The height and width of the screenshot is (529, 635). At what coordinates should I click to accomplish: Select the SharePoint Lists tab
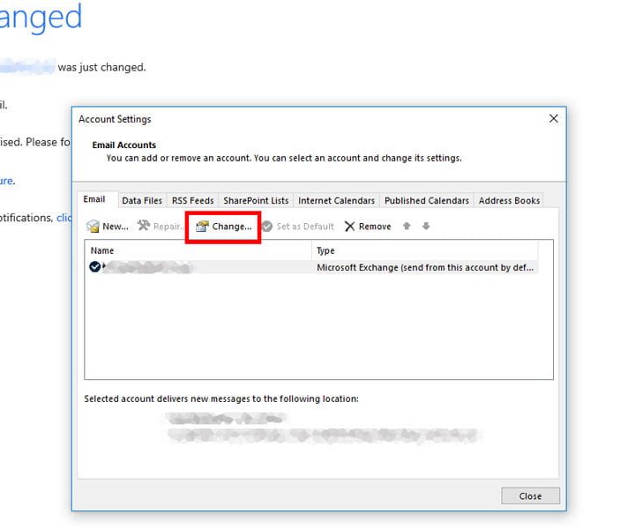pos(256,201)
